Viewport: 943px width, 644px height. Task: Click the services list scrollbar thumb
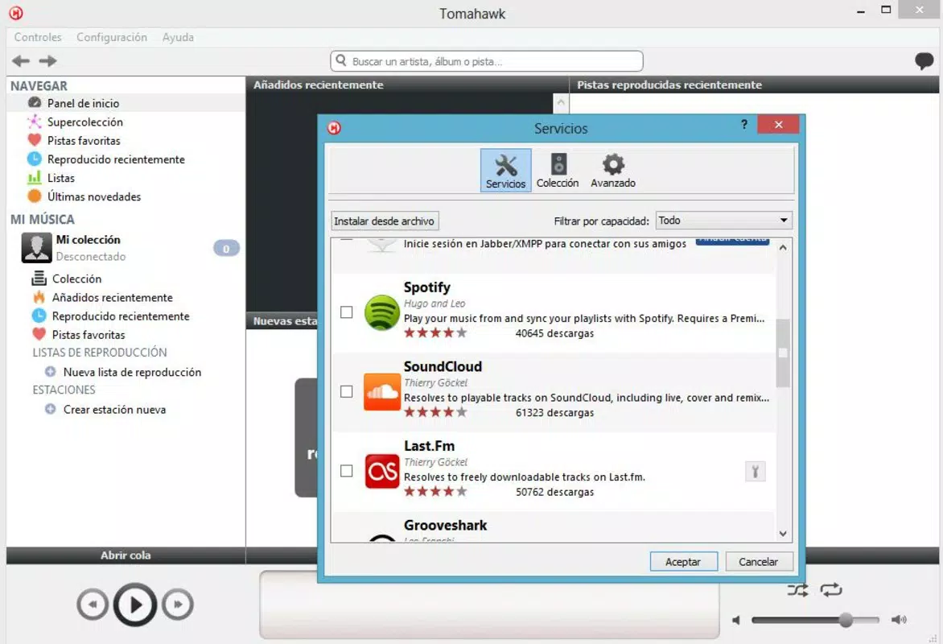pyautogui.click(x=782, y=353)
